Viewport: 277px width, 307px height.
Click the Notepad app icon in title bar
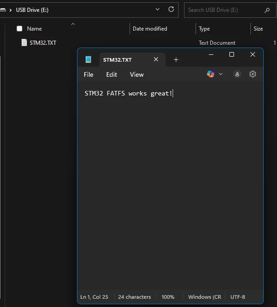point(88,59)
